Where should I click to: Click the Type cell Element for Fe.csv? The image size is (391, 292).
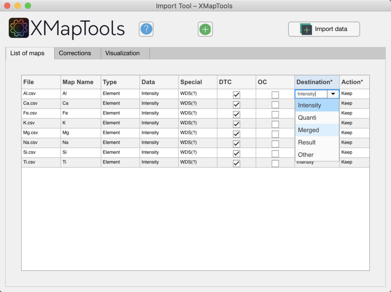(120, 113)
